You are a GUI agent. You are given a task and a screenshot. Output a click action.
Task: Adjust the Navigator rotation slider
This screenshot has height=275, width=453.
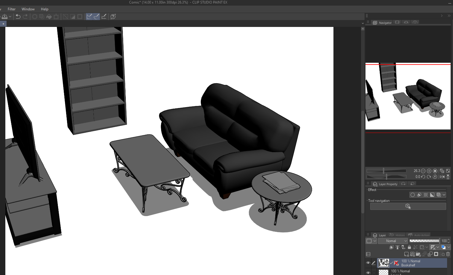click(386, 177)
